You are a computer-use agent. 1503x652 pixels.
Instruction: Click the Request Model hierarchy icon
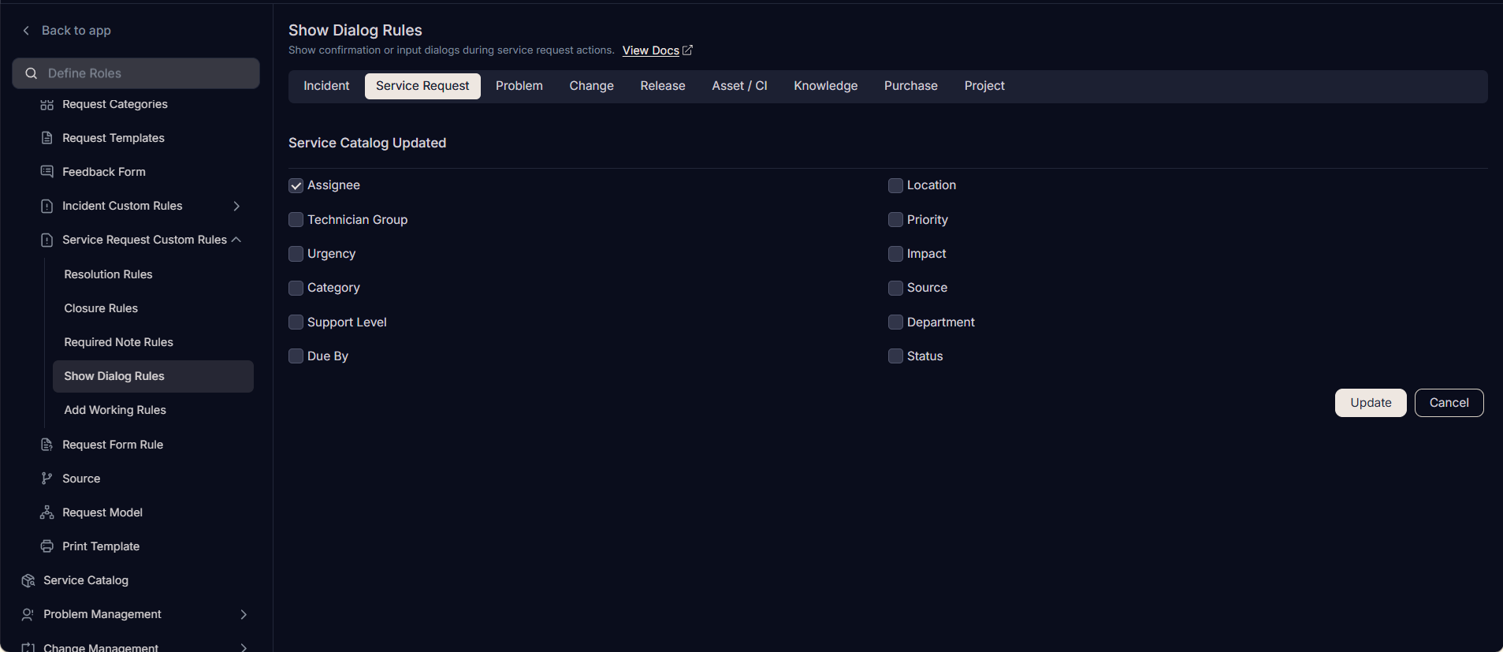tap(47, 512)
